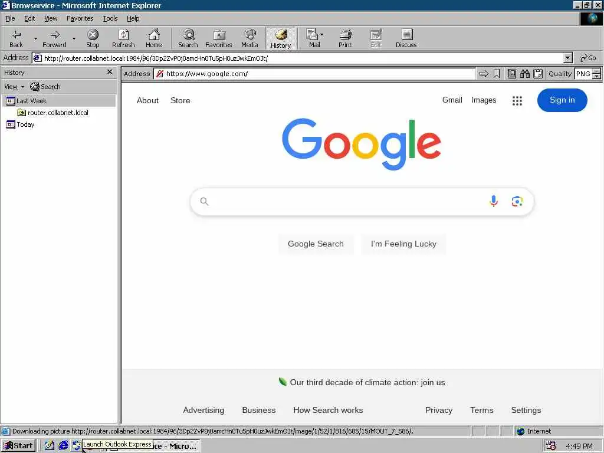Open the Favorites toolbar pane

(x=219, y=38)
